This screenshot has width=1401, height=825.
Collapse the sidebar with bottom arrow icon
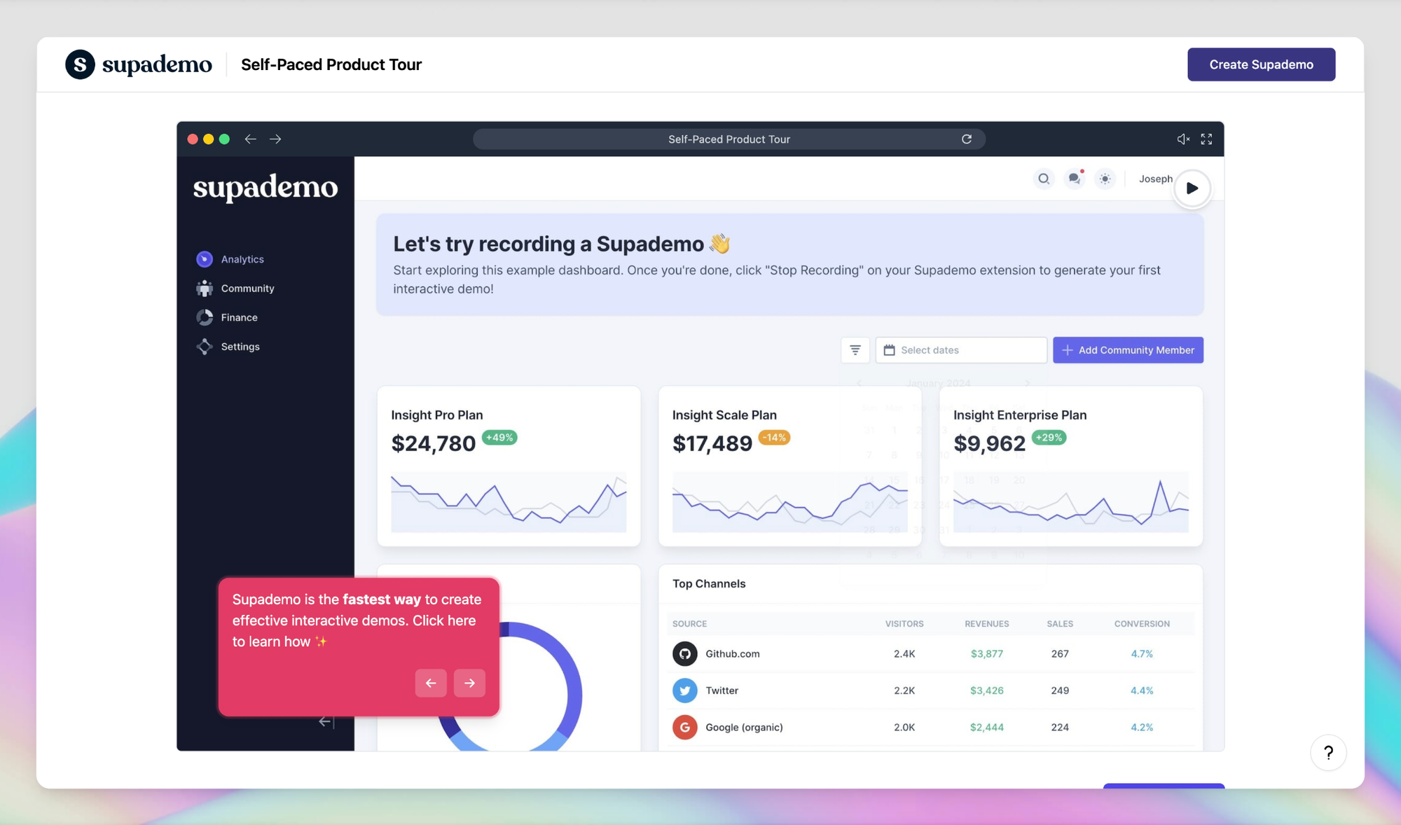click(326, 721)
